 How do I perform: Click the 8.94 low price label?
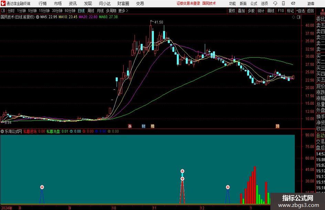(8, 123)
